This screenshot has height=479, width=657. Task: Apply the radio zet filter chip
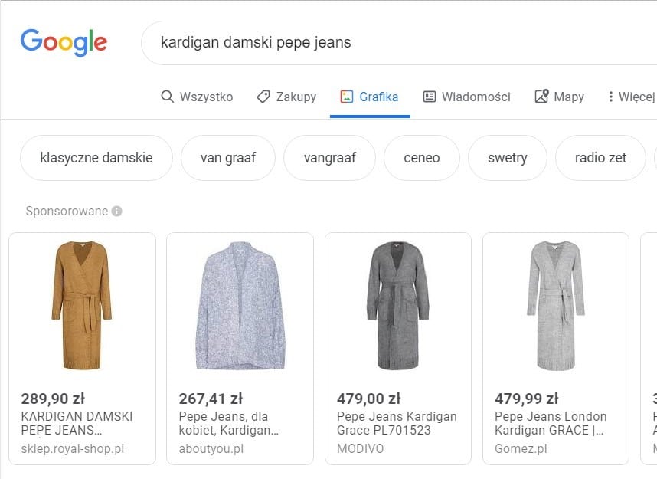[600, 158]
